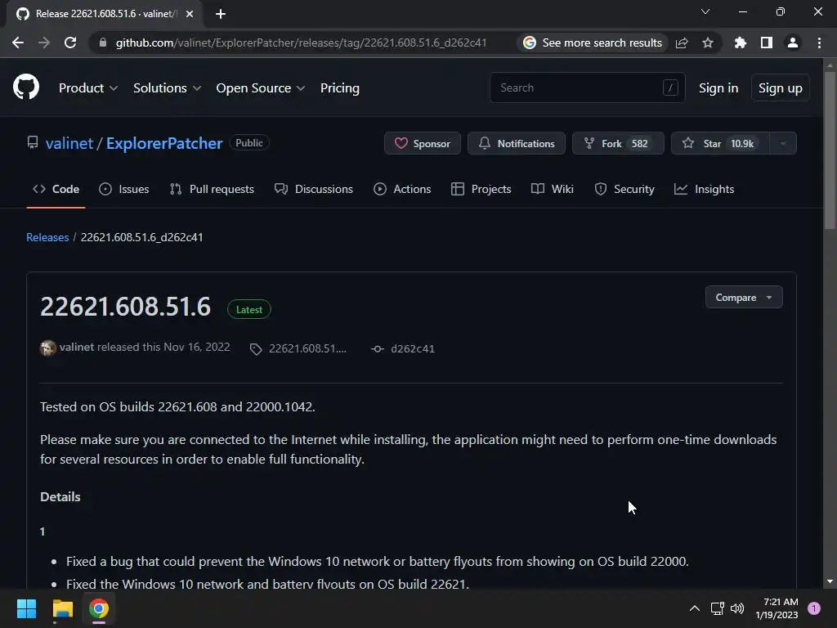The image size is (837, 628).
Task: Click the Sign up button
Action: [x=781, y=88]
